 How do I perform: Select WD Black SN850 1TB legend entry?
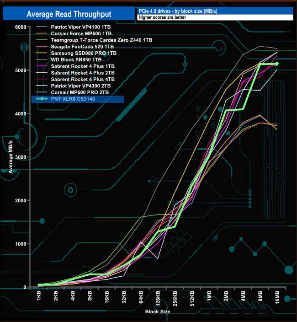click(69, 60)
